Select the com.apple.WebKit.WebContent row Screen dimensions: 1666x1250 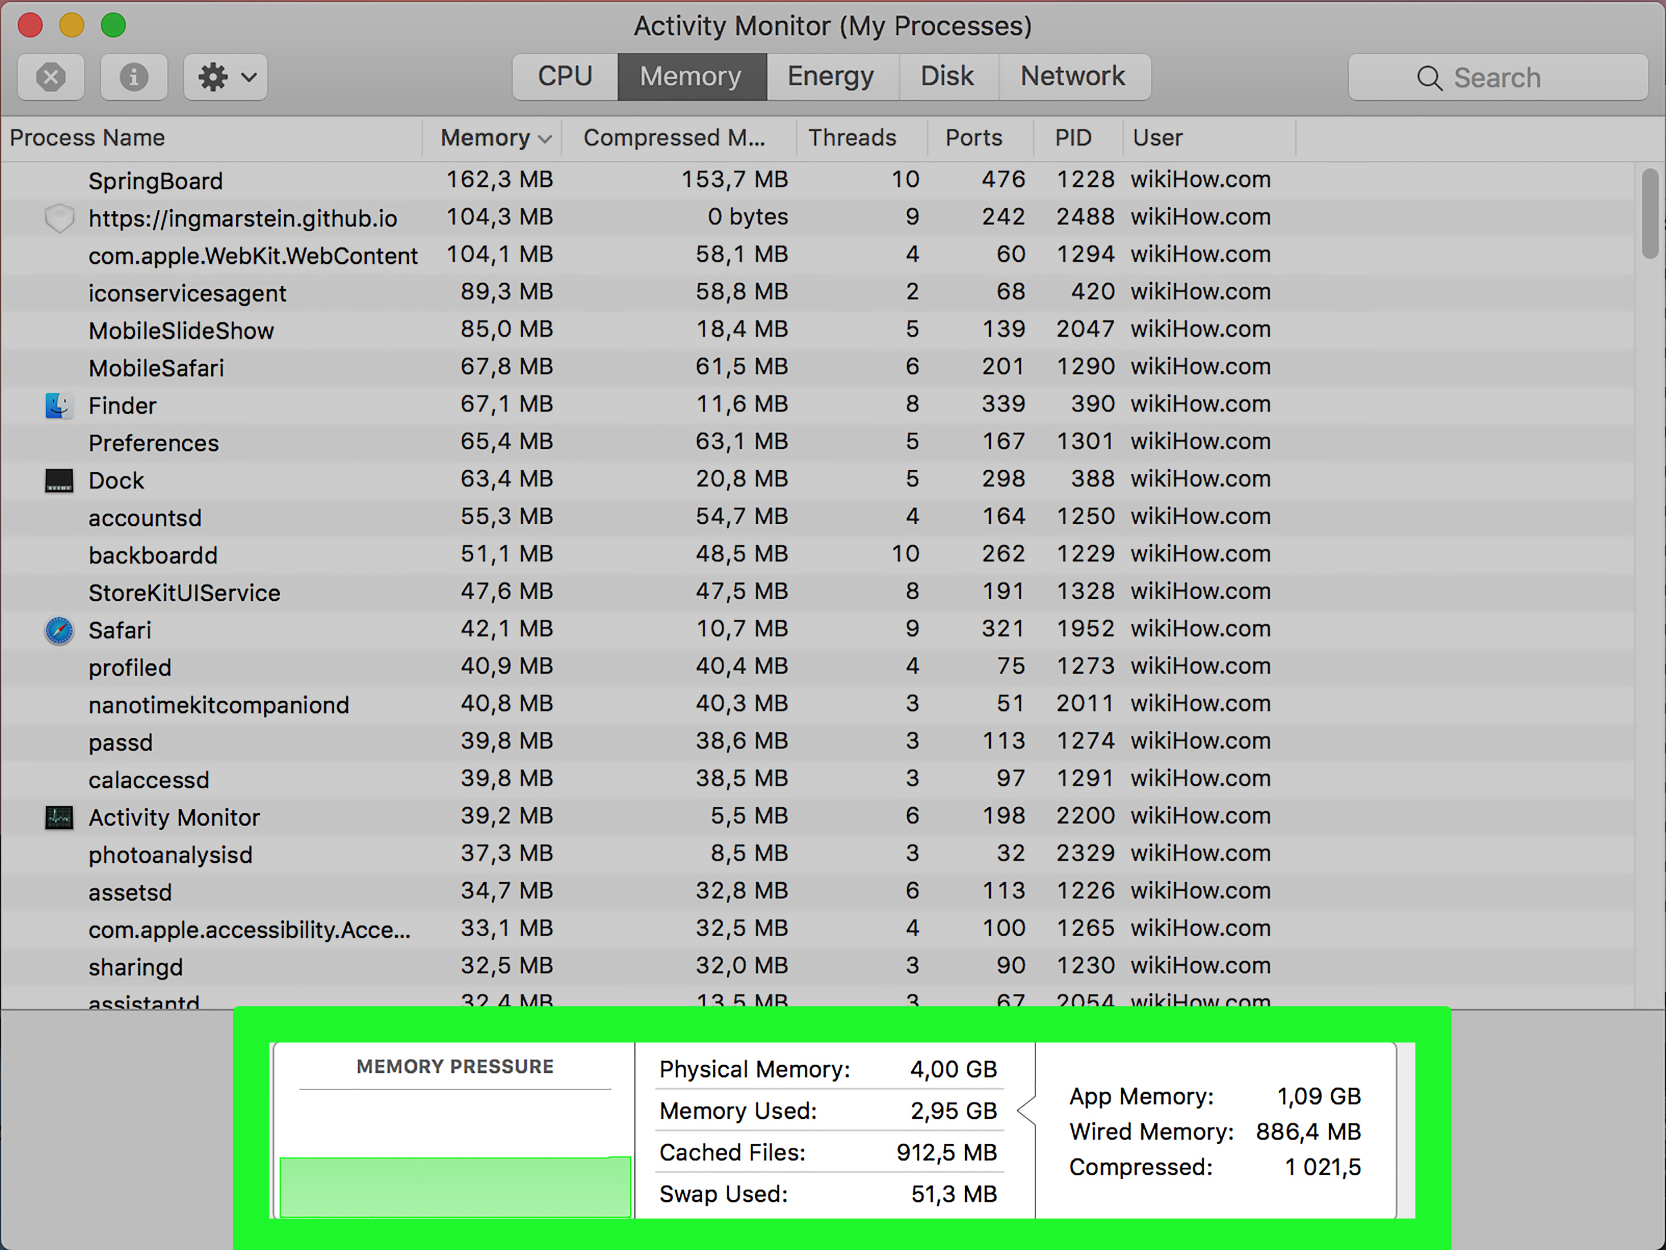click(817, 255)
